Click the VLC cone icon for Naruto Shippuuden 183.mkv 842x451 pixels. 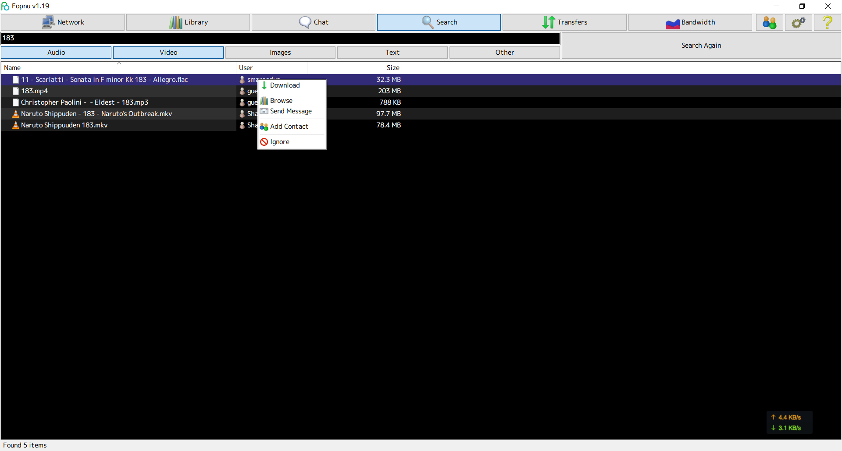[x=16, y=125]
